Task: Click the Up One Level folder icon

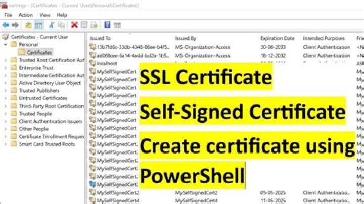Action: click(x=28, y=25)
